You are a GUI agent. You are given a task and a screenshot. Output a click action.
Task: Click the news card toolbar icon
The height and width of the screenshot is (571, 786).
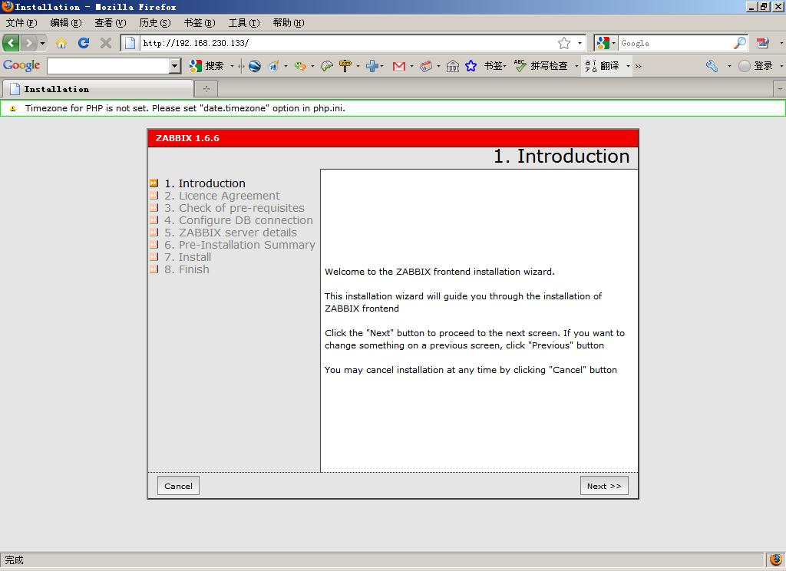pos(426,66)
